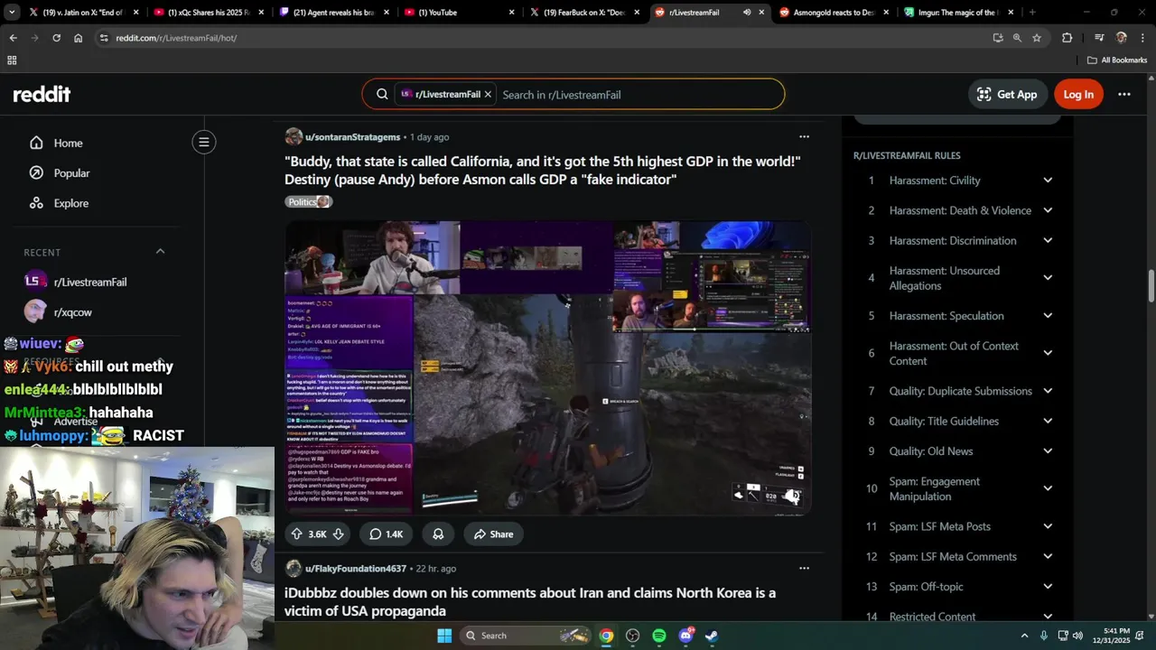Open u/FlakyFoundation4637 profile
Viewport: 1156px width, 650px height.
(355, 569)
